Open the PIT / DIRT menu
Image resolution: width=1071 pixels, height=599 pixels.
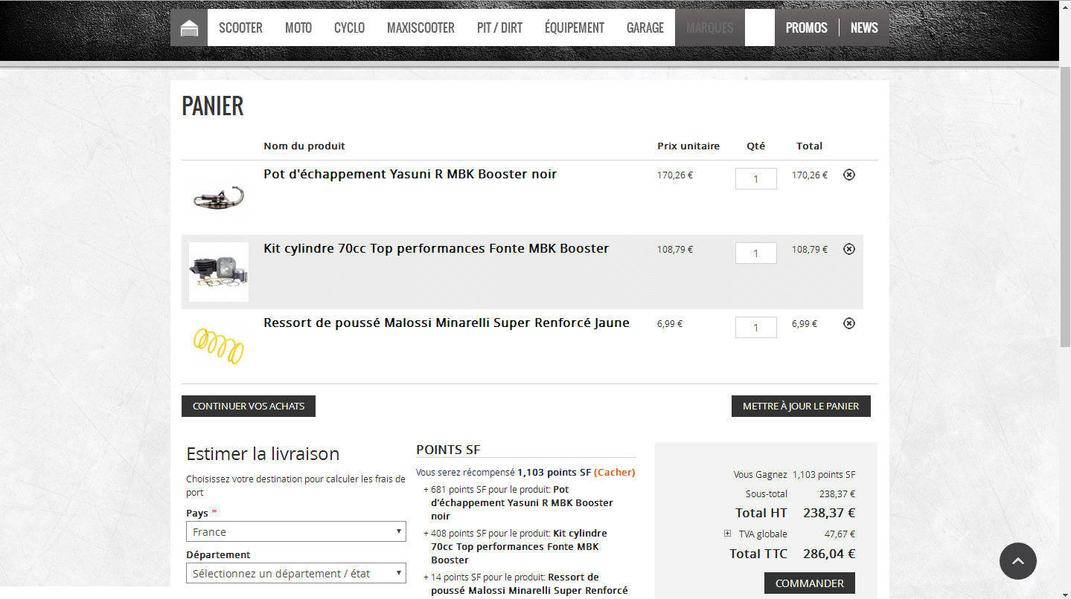pos(499,28)
